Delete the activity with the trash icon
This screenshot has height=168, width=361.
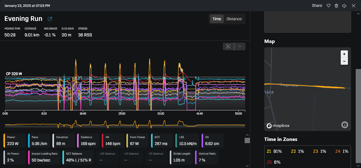pyautogui.click(x=336, y=6)
